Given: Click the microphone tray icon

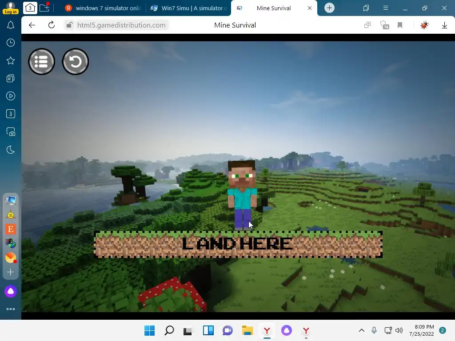Looking at the screenshot, I should tap(374, 330).
